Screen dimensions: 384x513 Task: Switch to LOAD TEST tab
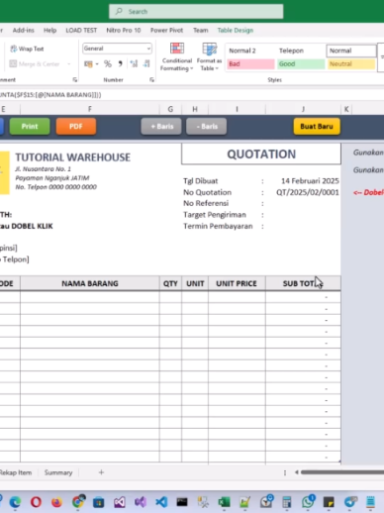81,31
